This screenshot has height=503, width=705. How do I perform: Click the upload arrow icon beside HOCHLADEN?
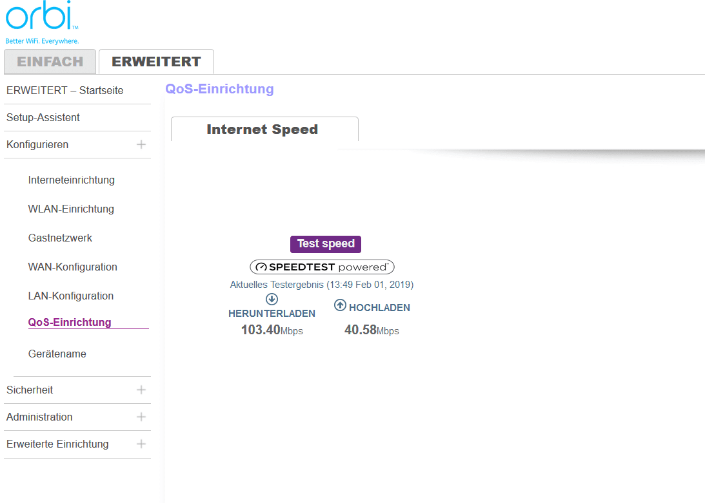340,306
